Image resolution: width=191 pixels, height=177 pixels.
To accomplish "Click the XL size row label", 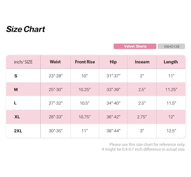I will [17, 117].
